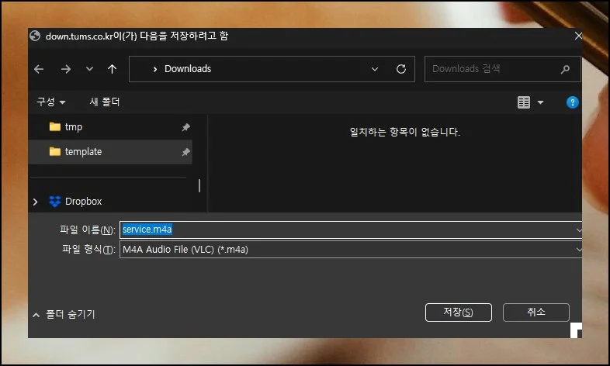This screenshot has height=366, width=610.
Task: Open the 구성 menu
Action: click(51, 102)
